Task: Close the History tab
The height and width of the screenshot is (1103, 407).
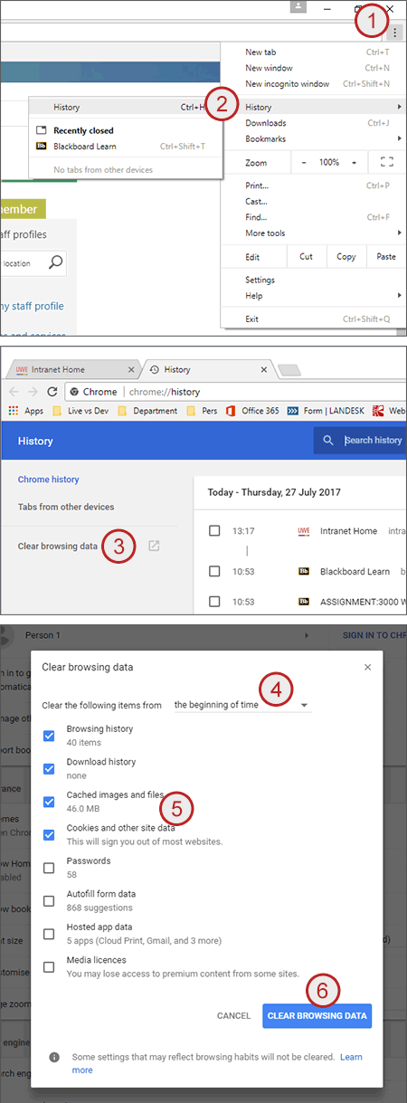Action: [x=265, y=369]
